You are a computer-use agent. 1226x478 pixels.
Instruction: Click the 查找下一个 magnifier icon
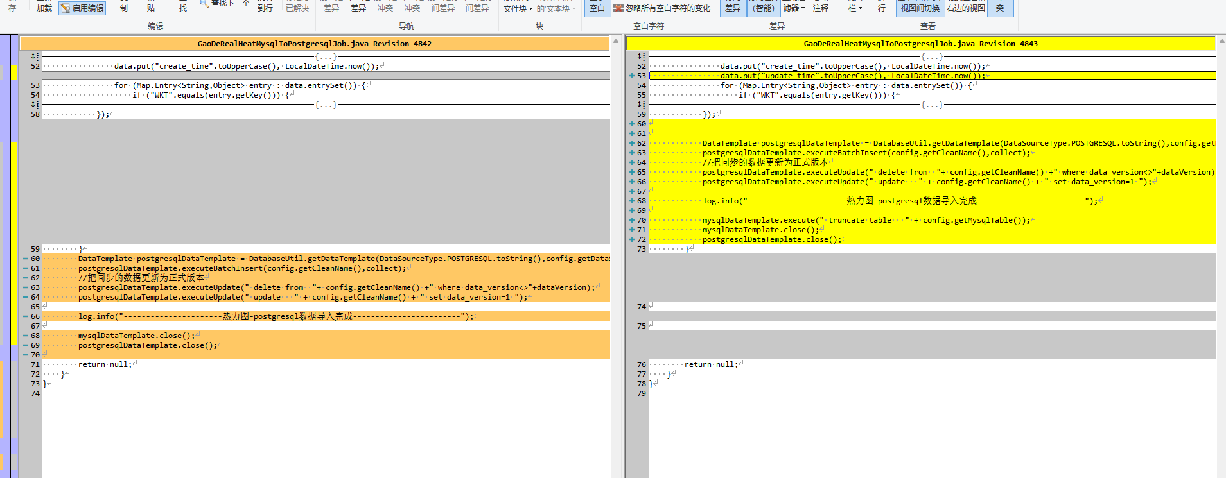pyautogui.click(x=204, y=4)
